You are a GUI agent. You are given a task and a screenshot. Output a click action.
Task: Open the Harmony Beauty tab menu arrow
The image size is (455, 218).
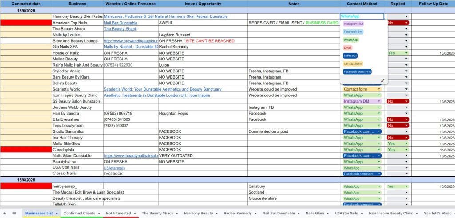point(217,214)
